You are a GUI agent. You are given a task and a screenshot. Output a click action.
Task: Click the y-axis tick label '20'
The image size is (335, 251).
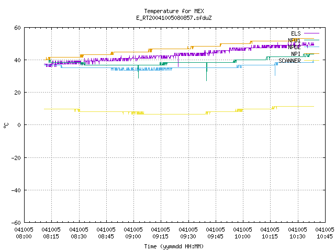(17, 93)
